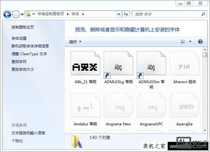Select the Angsana New font family icon
Screen dimensions: 210x152
(118, 105)
